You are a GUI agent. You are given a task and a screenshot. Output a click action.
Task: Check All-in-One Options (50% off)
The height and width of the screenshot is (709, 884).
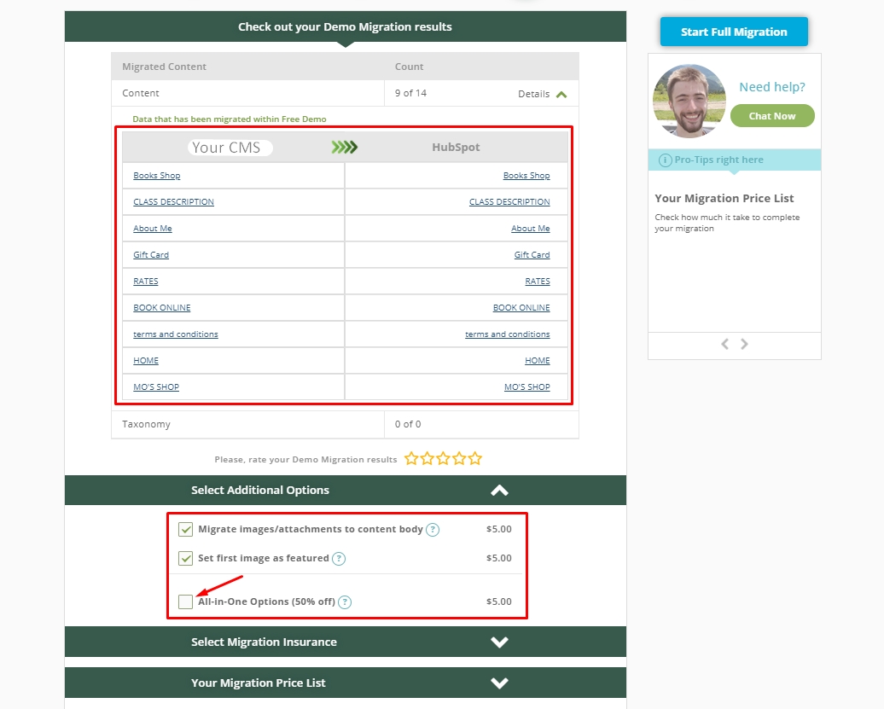click(x=185, y=601)
